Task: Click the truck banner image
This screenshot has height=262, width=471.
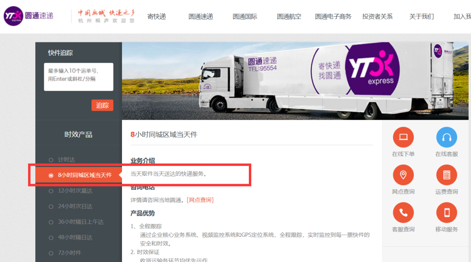Action: [x=295, y=81]
